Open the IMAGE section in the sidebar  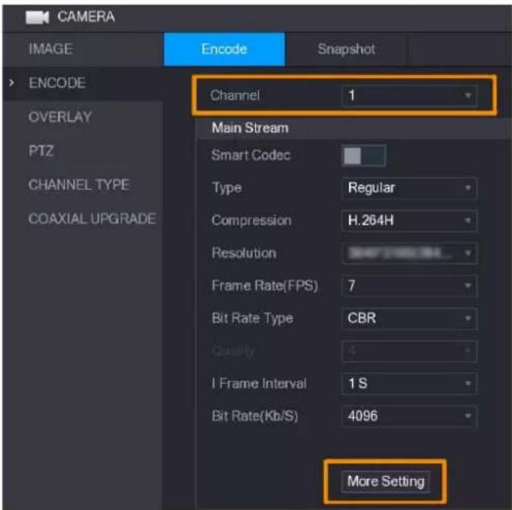[x=50, y=49]
